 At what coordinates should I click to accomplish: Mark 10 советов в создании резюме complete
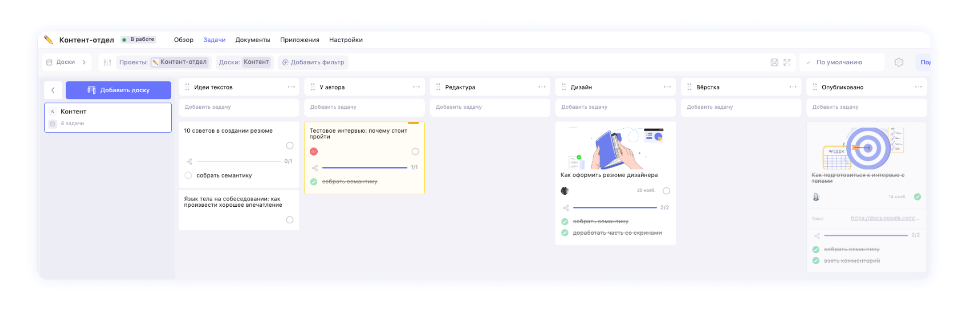(x=290, y=146)
